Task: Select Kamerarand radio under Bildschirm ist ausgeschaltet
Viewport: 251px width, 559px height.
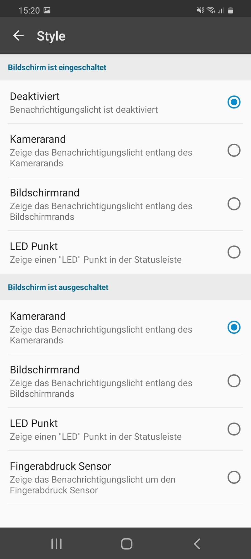Action: point(234,327)
